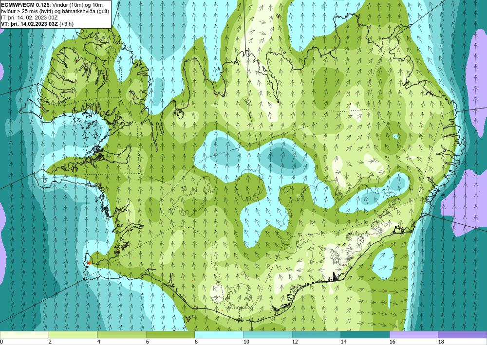The image size is (487, 345).
Task: Click the dark teal 14–16 legend swatch
Action: (x=365, y=334)
